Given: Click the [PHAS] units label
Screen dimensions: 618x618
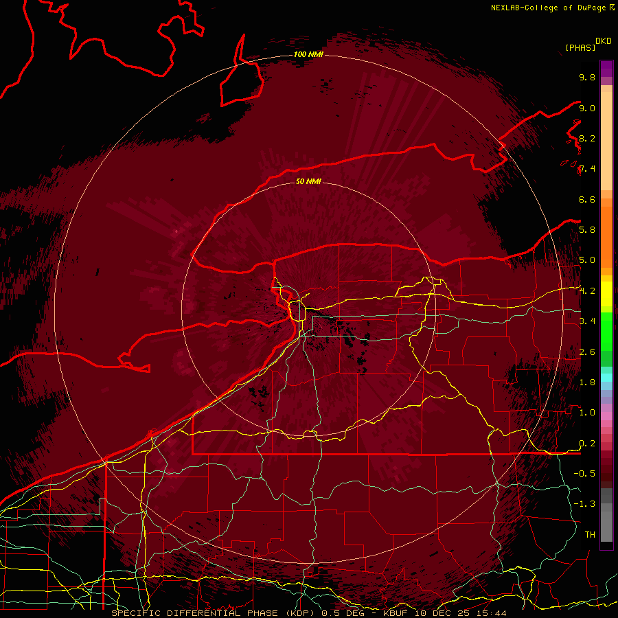Looking at the screenshot, I should [x=580, y=48].
